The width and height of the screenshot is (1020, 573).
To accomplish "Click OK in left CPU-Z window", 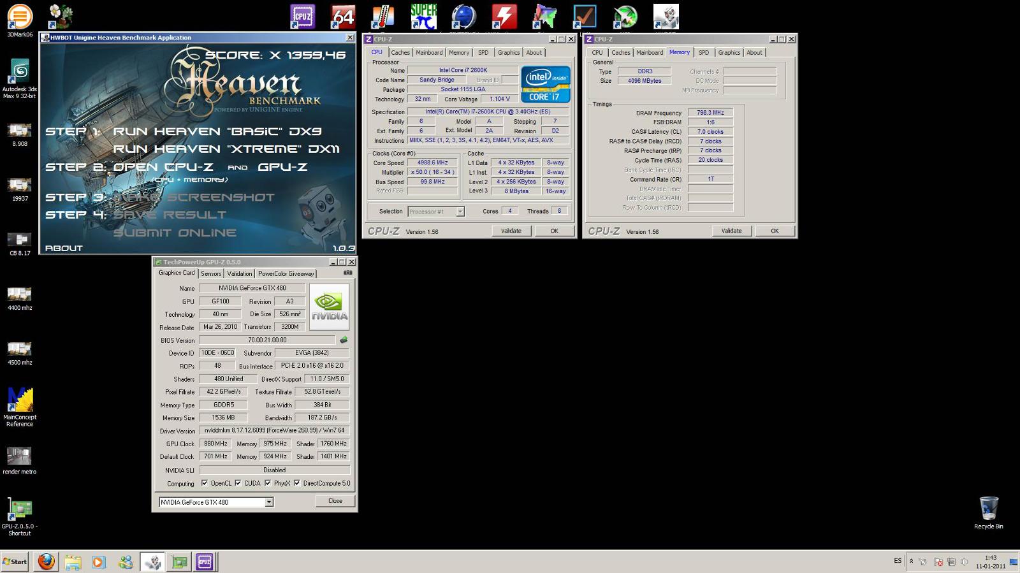I will point(554,231).
